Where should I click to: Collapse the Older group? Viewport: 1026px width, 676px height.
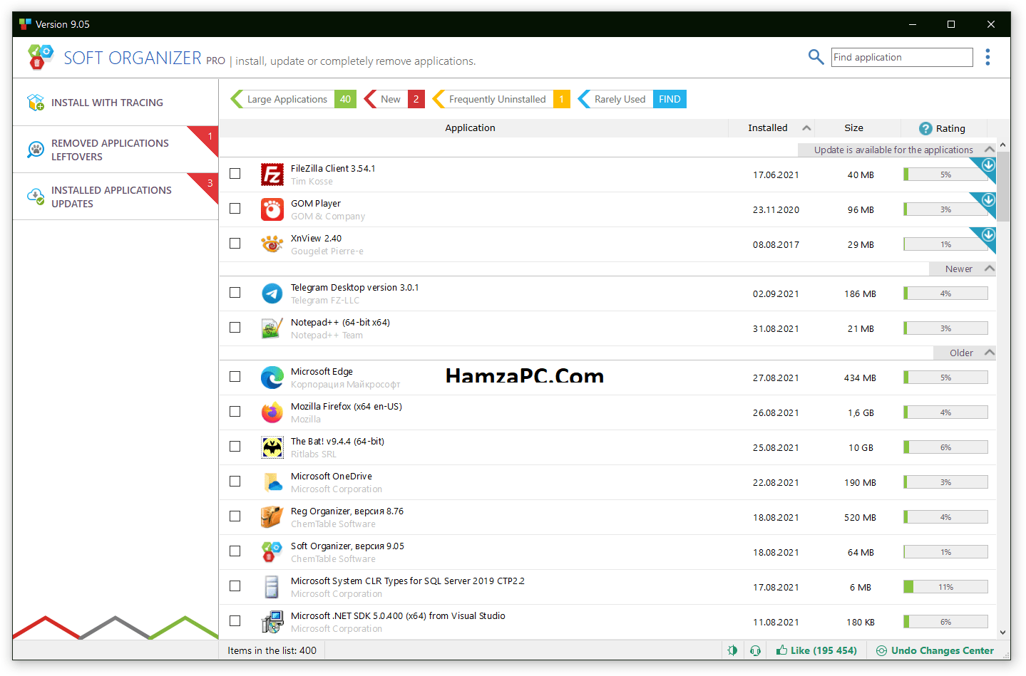pyautogui.click(x=990, y=353)
